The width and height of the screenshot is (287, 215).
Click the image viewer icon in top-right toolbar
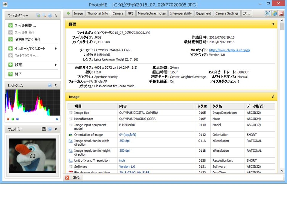(268, 13)
